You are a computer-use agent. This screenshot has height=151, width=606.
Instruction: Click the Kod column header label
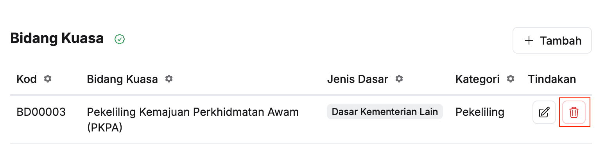click(27, 79)
